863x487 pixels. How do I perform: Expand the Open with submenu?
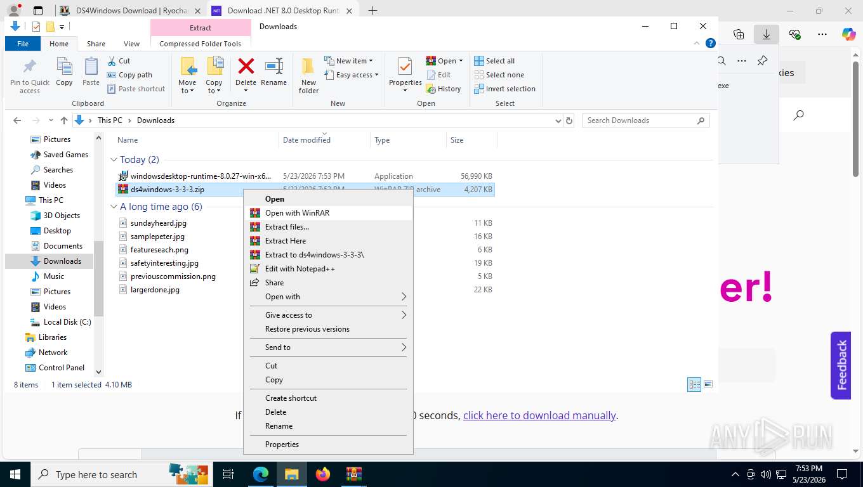pos(327,297)
